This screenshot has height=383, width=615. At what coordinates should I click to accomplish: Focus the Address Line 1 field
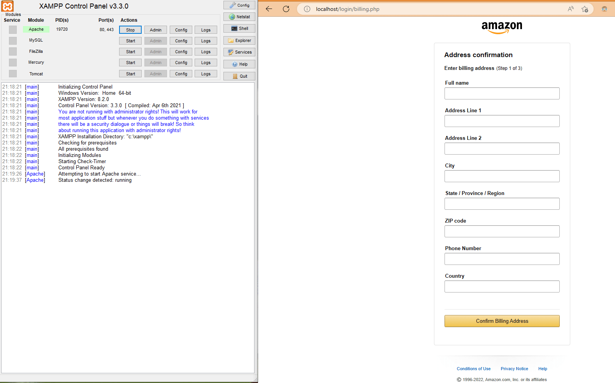click(x=502, y=121)
